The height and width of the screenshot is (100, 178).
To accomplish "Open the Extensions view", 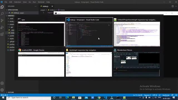I will coord(2,34).
